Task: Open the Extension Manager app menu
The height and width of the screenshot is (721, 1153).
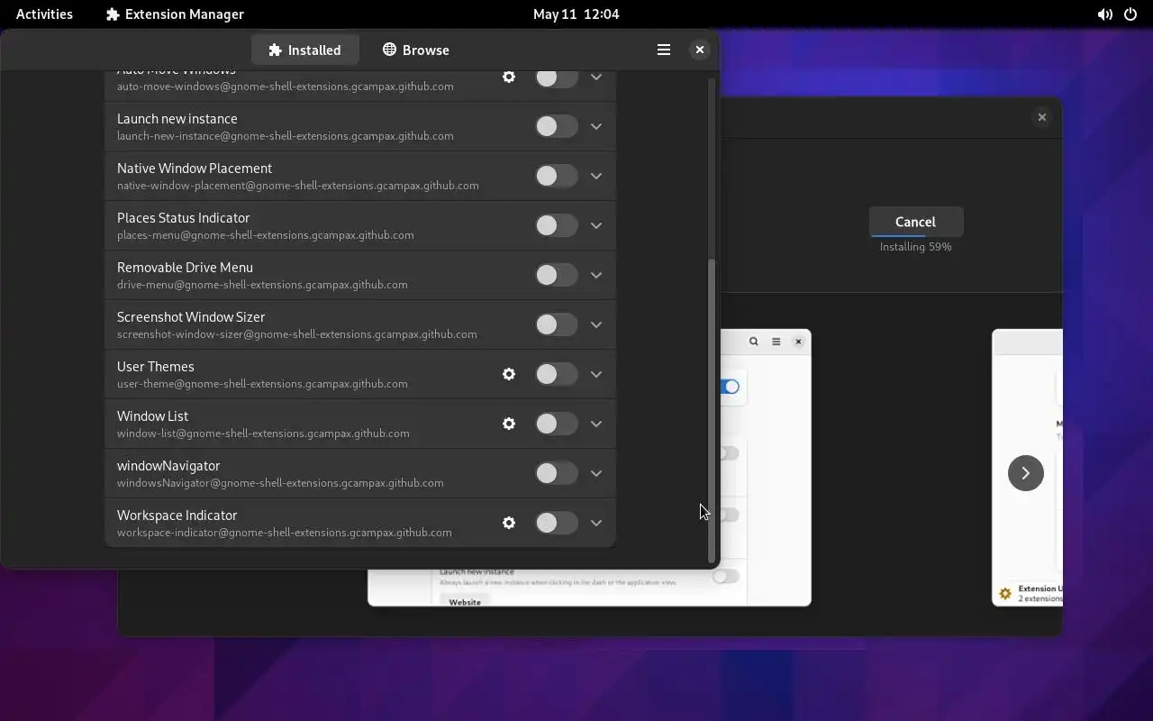Action: 175,14
